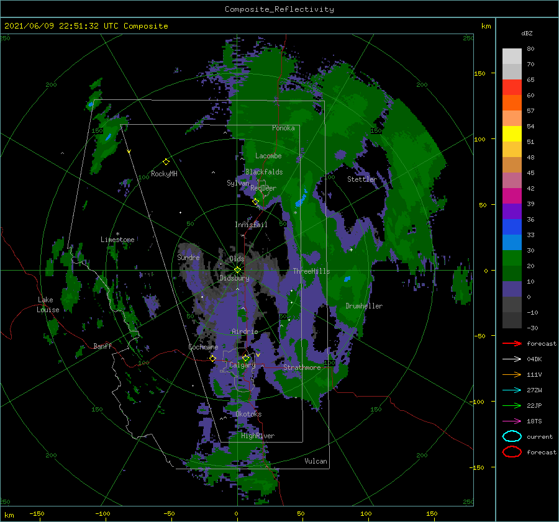Click the -150 tick on bottom axis
The width and height of the screenshot is (559, 522).
click(37, 513)
